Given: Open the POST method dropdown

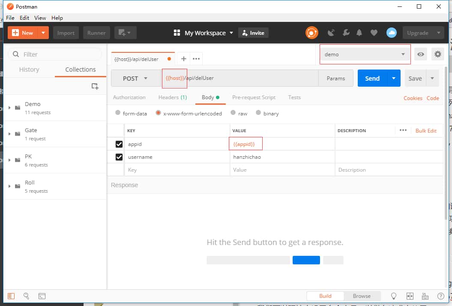Looking at the screenshot, I should click(x=135, y=78).
